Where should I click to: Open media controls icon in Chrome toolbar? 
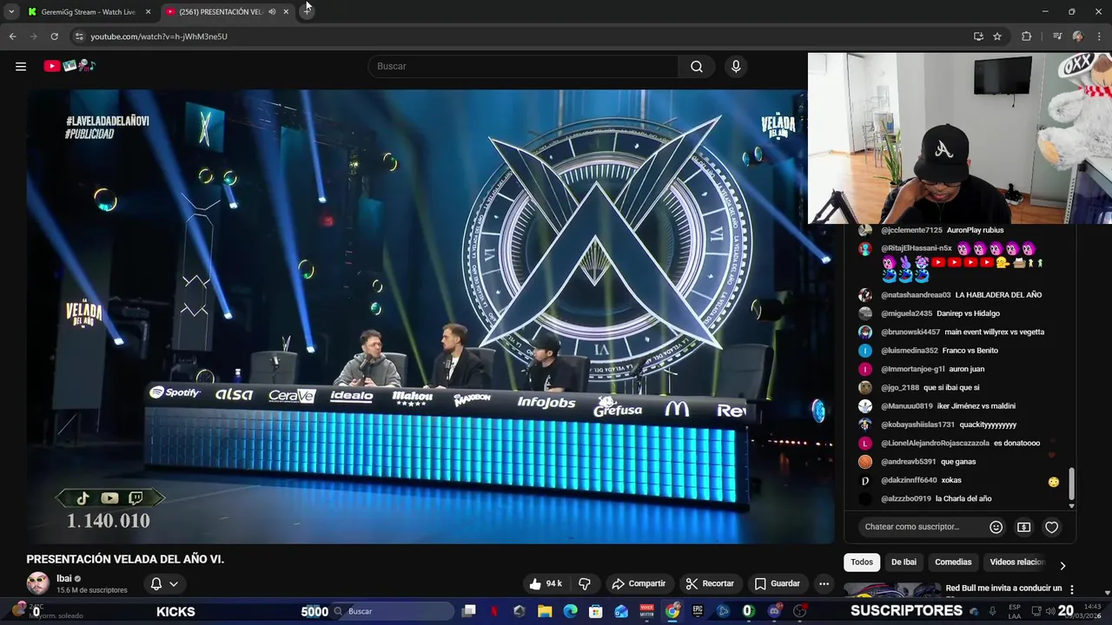coord(1056,36)
